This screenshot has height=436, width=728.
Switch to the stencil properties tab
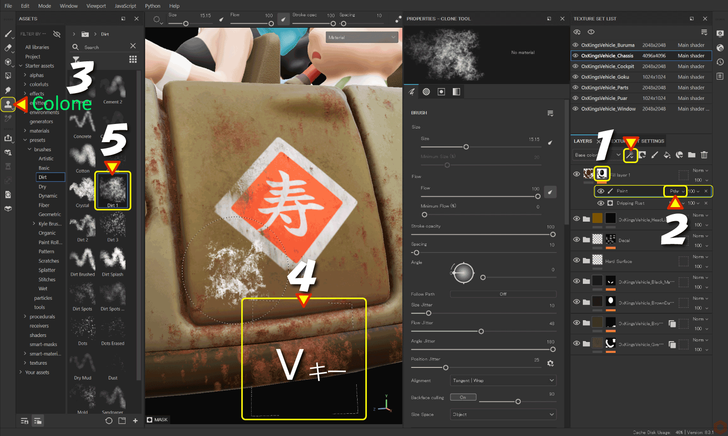point(441,92)
